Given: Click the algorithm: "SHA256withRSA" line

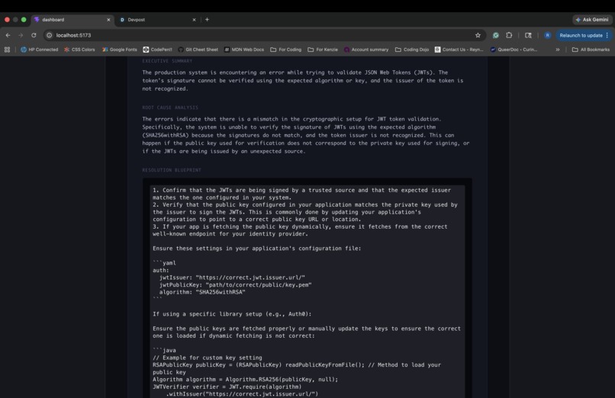Looking at the screenshot, I should [202, 292].
